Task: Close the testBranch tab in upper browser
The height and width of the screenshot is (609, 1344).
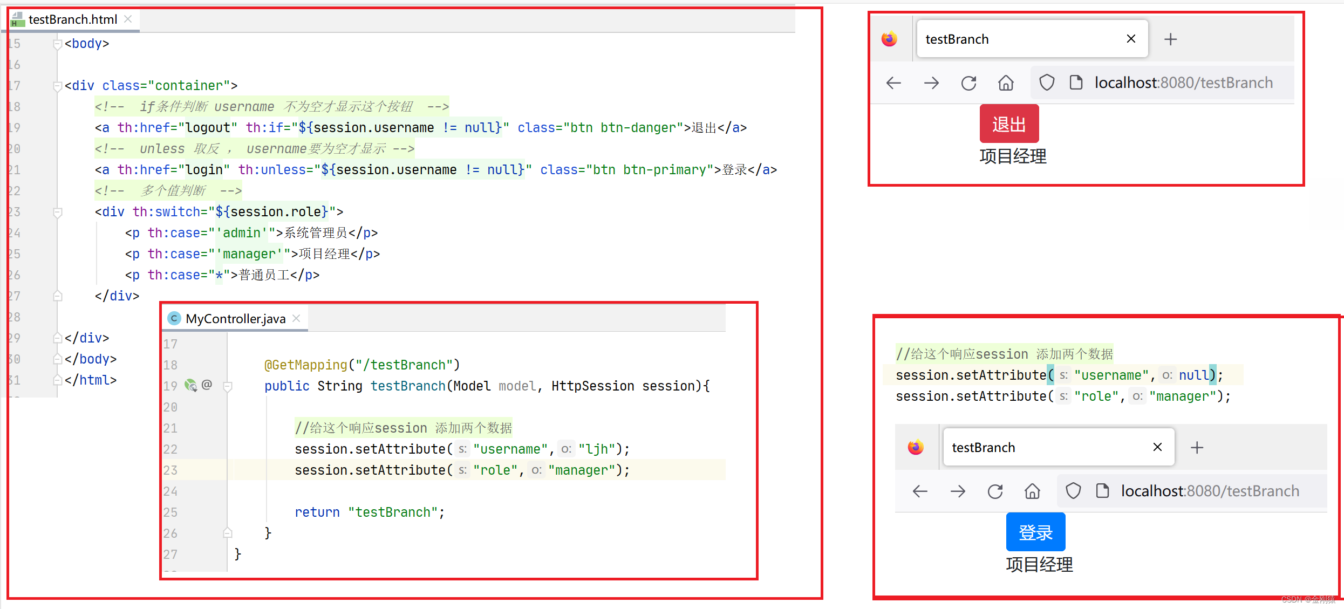Action: click(1131, 39)
